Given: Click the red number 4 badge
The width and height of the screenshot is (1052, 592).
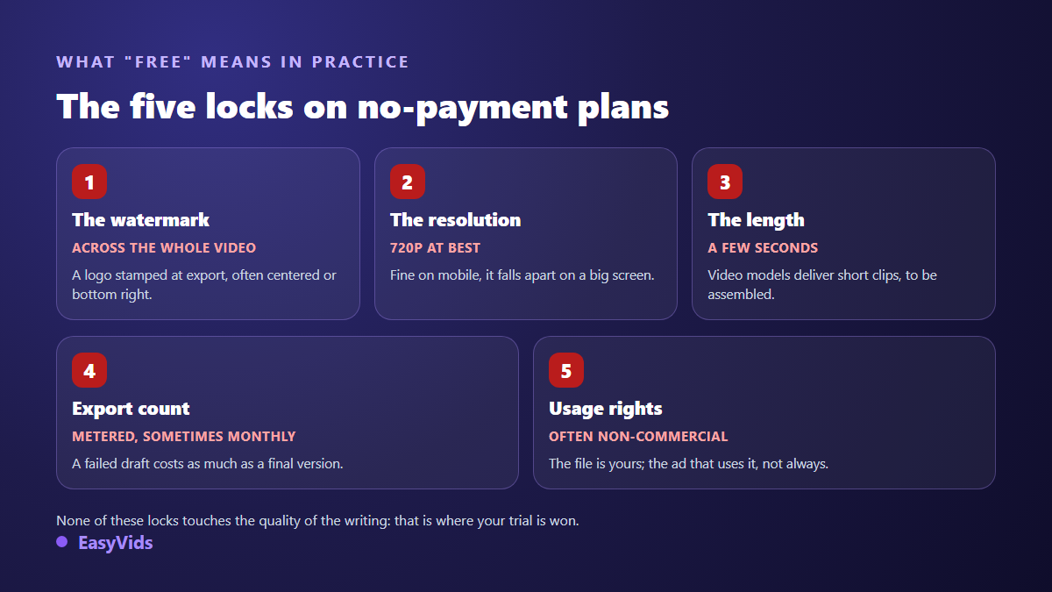Looking at the screenshot, I should [89, 370].
